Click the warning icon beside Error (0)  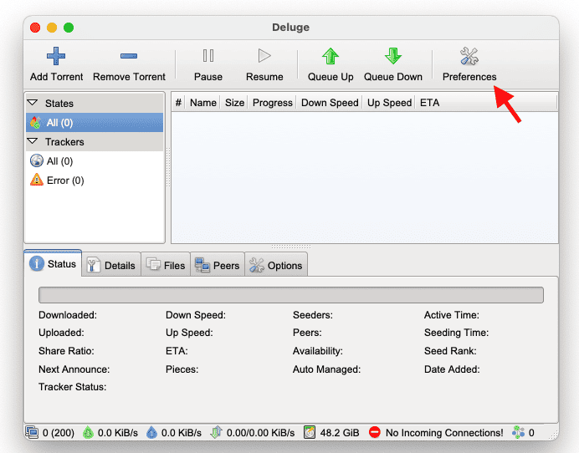coord(37,180)
